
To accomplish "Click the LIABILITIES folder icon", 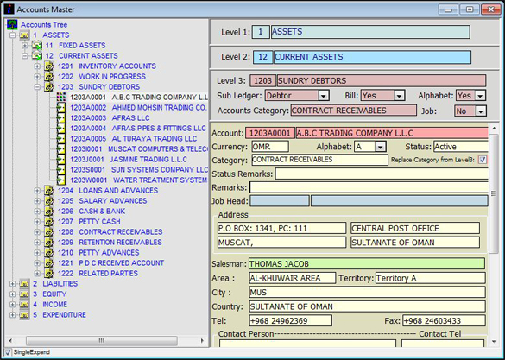I will pos(24,284).
